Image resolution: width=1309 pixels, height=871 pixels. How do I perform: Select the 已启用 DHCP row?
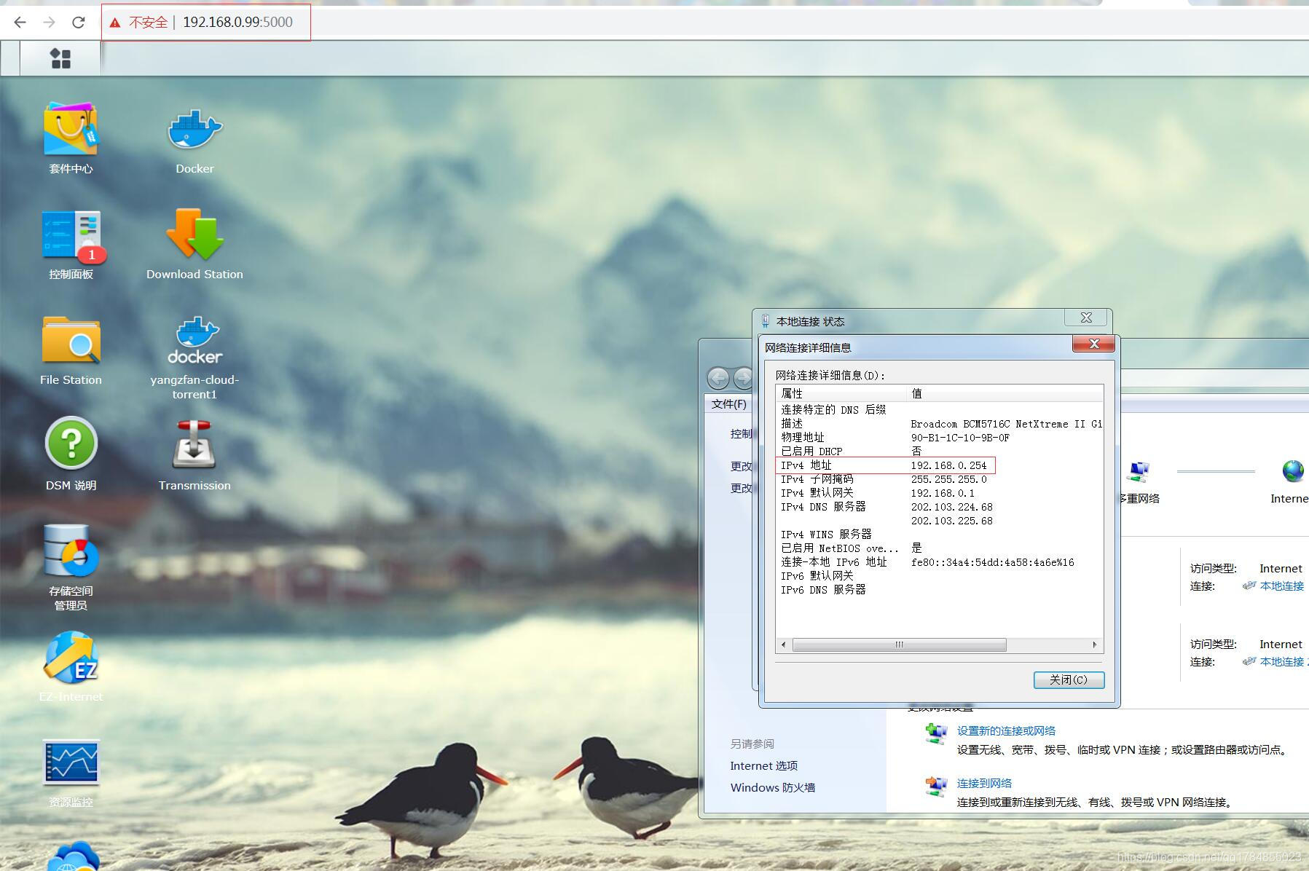point(939,452)
